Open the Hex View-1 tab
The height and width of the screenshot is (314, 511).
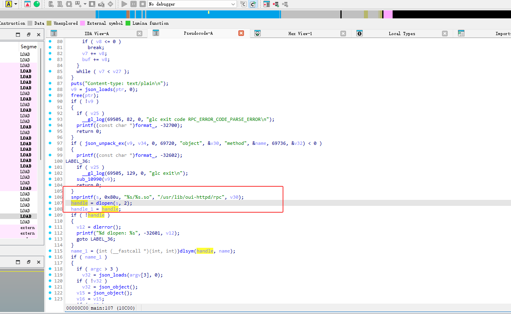coord(300,34)
